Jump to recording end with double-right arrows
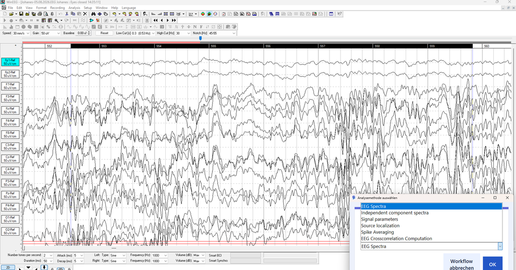Image resolution: width=516 pixels, height=270 pixels. coord(174,20)
